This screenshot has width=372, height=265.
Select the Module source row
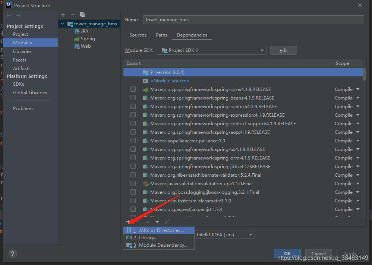coord(243,81)
